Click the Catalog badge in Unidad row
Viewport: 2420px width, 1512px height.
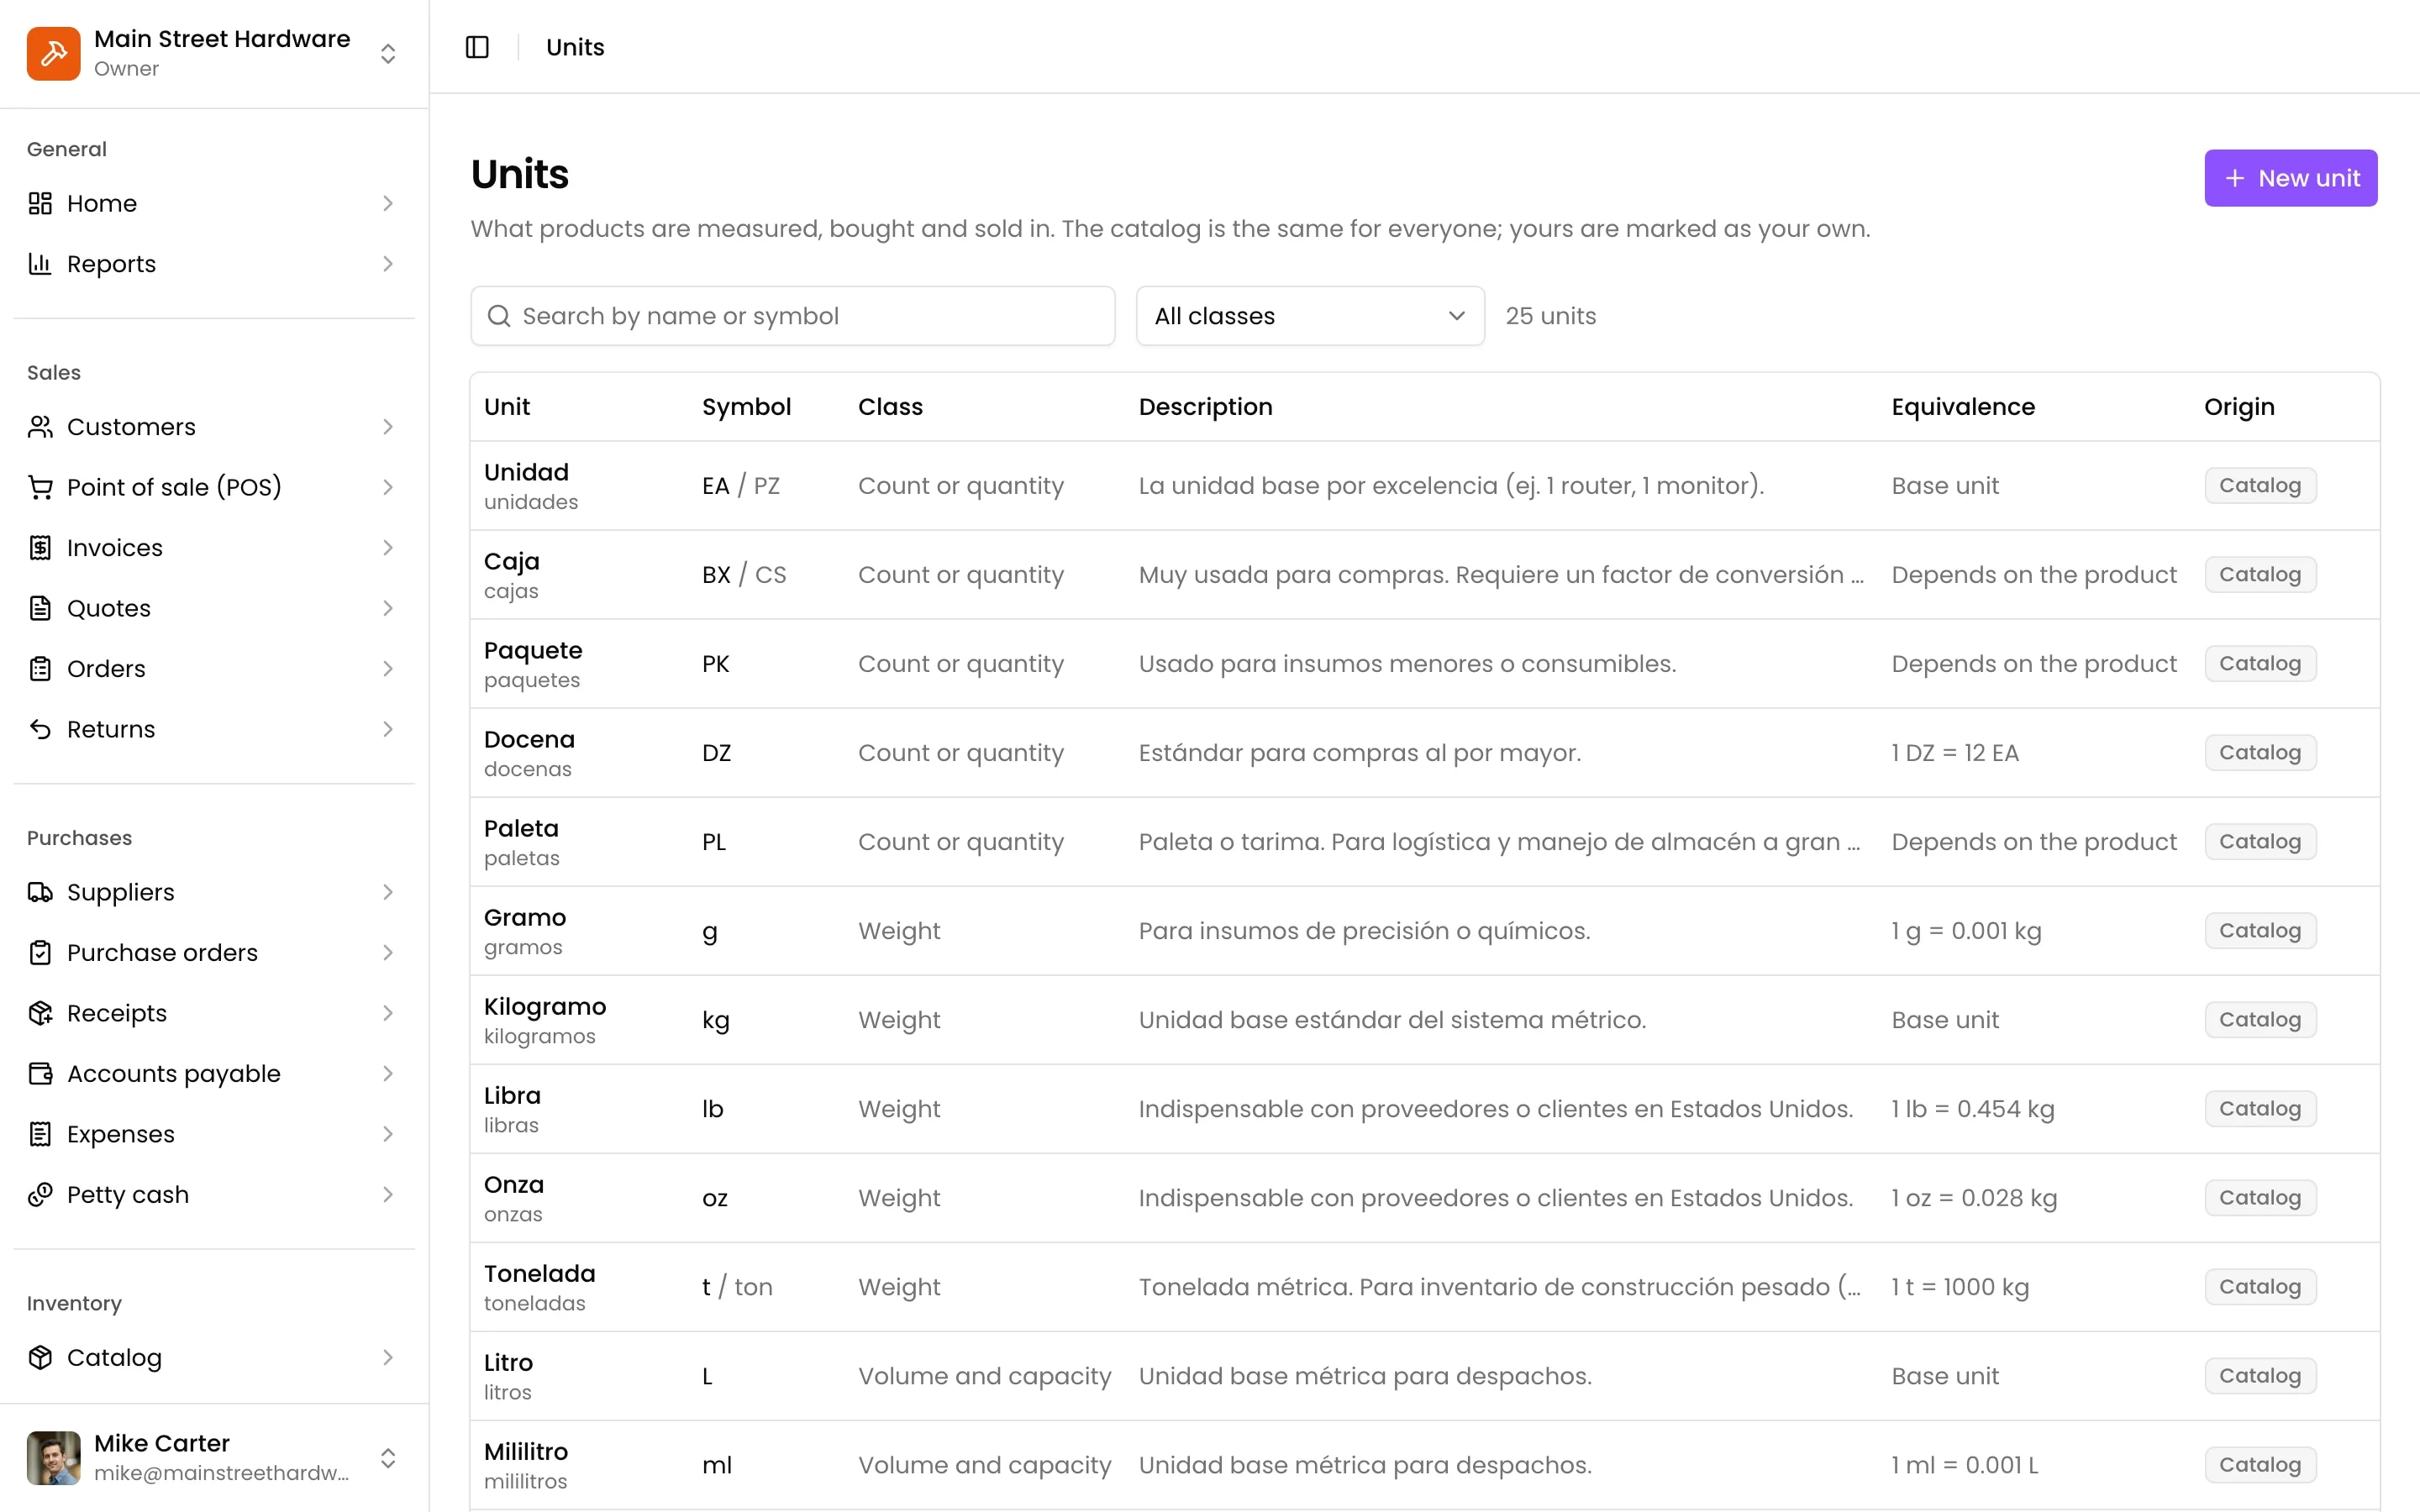(x=2260, y=486)
